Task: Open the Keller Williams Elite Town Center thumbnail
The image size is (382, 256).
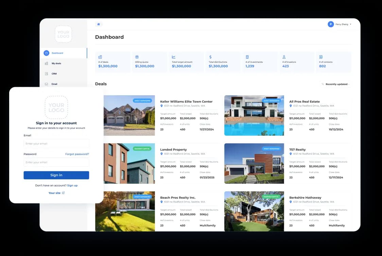Action: point(125,115)
